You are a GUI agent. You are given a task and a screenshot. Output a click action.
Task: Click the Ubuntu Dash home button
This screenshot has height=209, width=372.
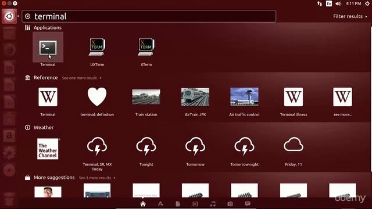point(9,16)
